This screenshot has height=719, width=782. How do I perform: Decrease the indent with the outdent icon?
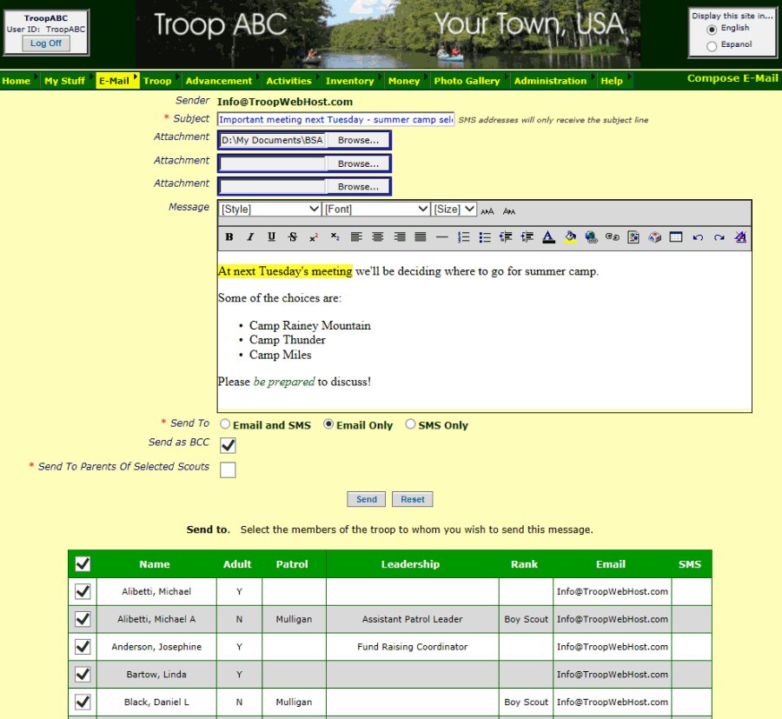506,237
